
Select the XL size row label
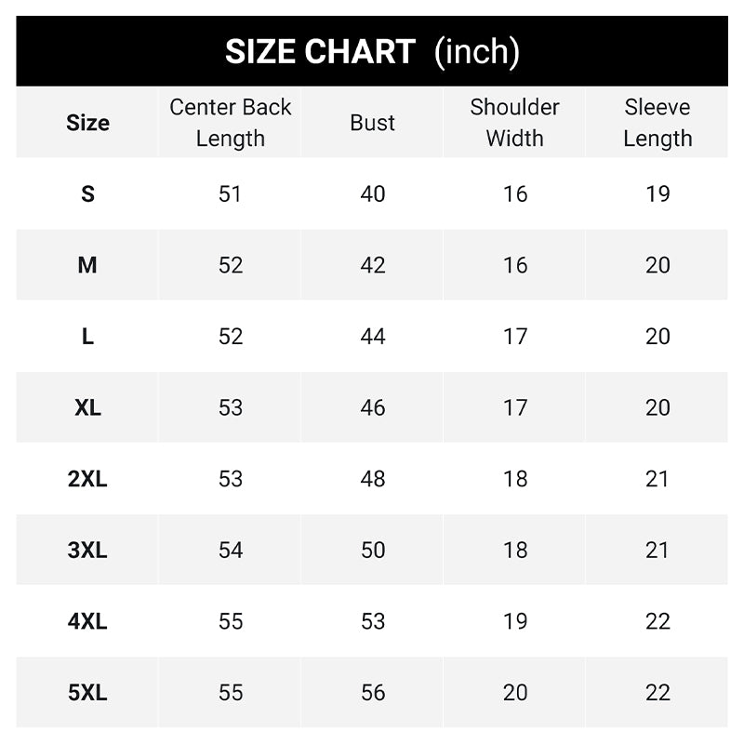pos(87,407)
